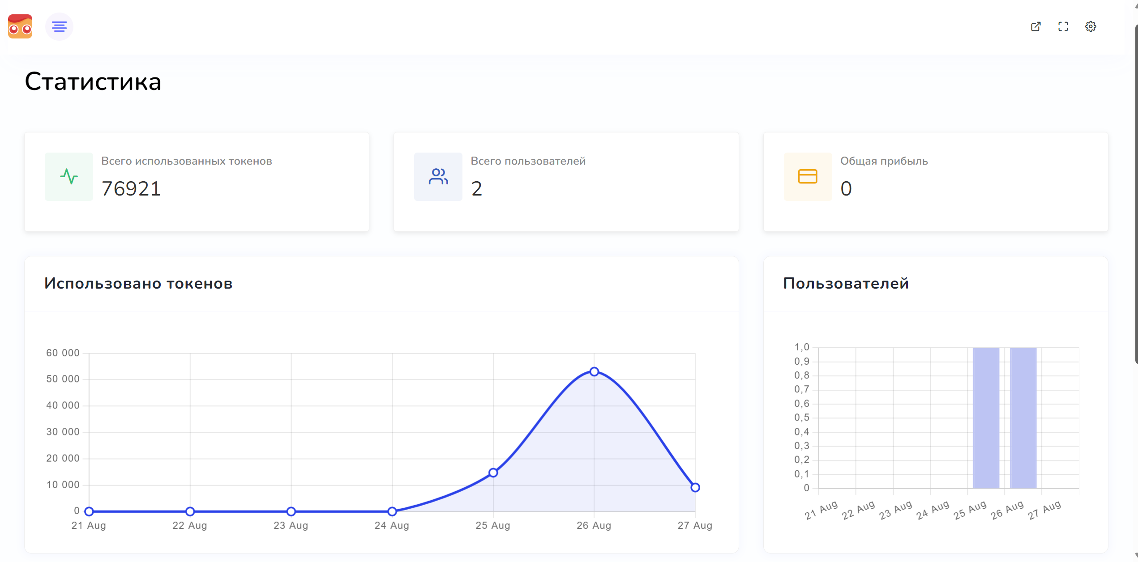Click the 26 Aug users bar
Image resolution: width=1138 pixels, height=562 pixels.
[1023, 417]
